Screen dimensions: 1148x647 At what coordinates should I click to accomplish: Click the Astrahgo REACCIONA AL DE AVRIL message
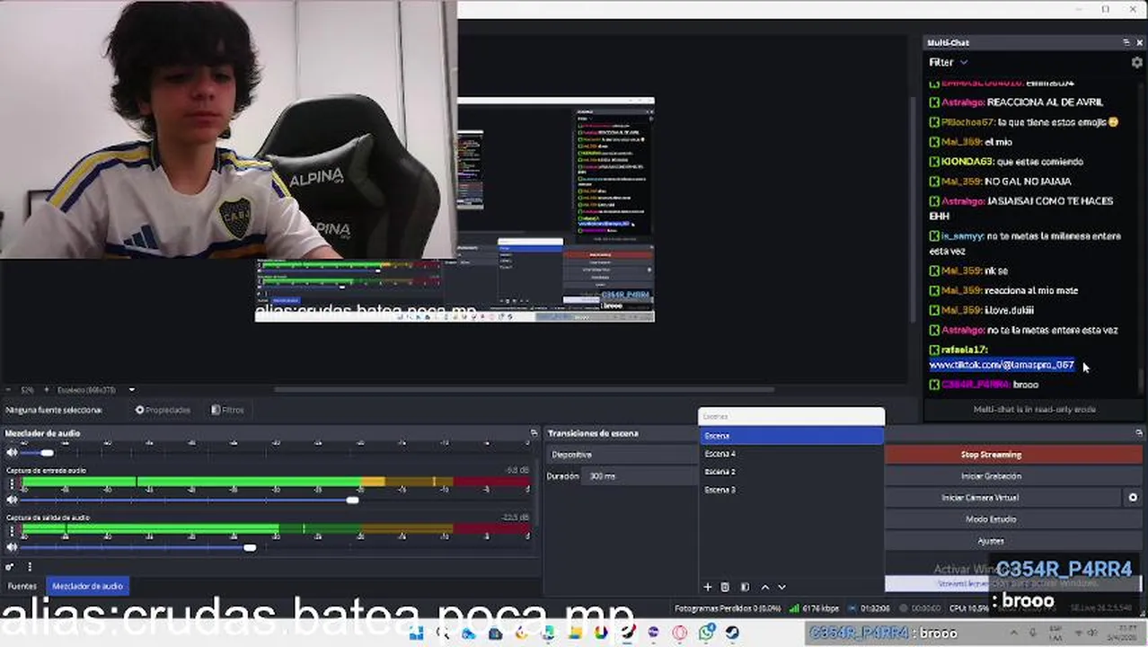click(x=1017, y=102)
